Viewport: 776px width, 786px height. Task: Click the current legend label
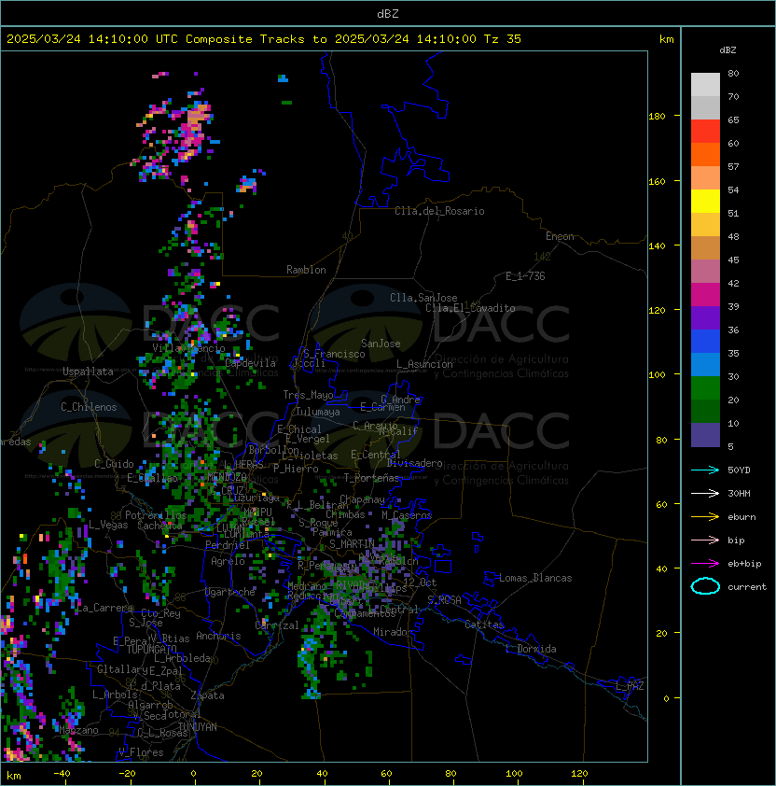(x=747, y=587)
